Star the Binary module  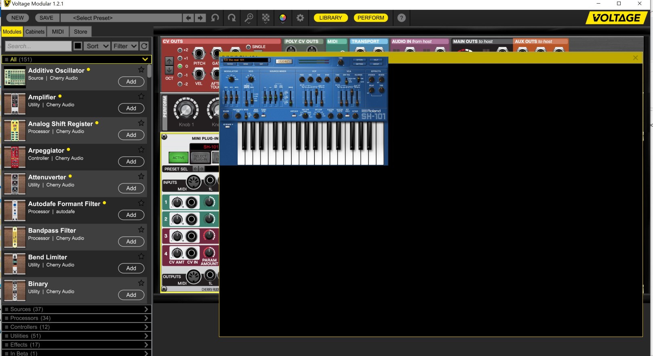click(x=141, y=283)
